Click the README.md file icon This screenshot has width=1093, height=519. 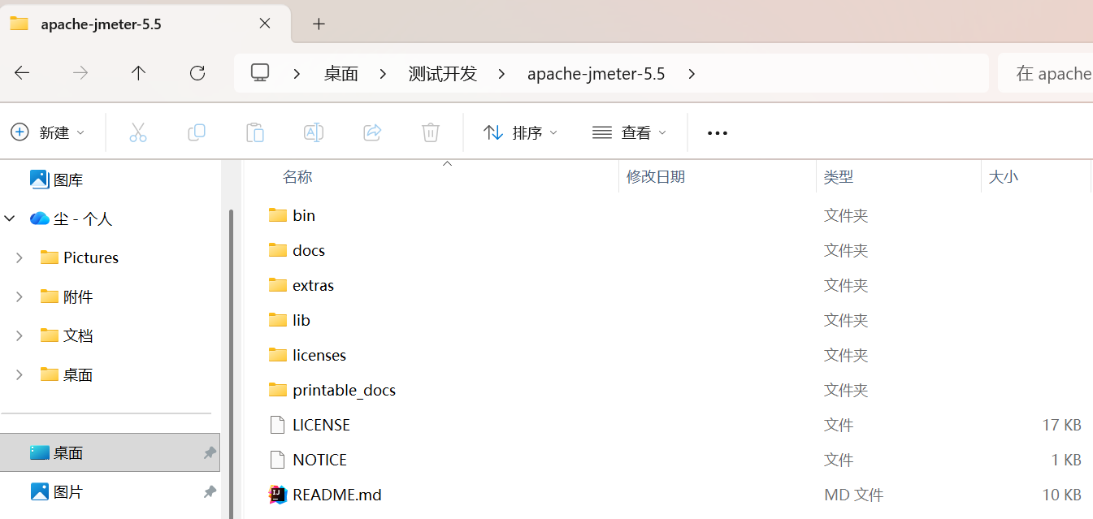coord(278,495)
